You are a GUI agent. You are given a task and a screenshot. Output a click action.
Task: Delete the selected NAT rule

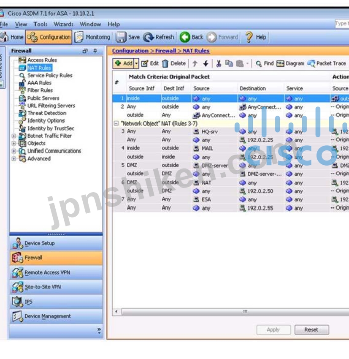(x=174, y=63)
